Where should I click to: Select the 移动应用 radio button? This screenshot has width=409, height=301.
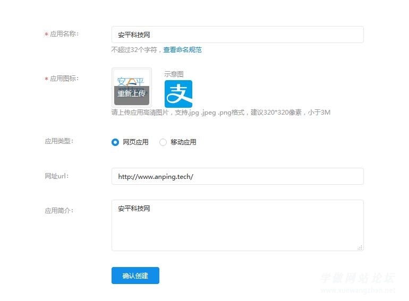click(x=163, y=142)
